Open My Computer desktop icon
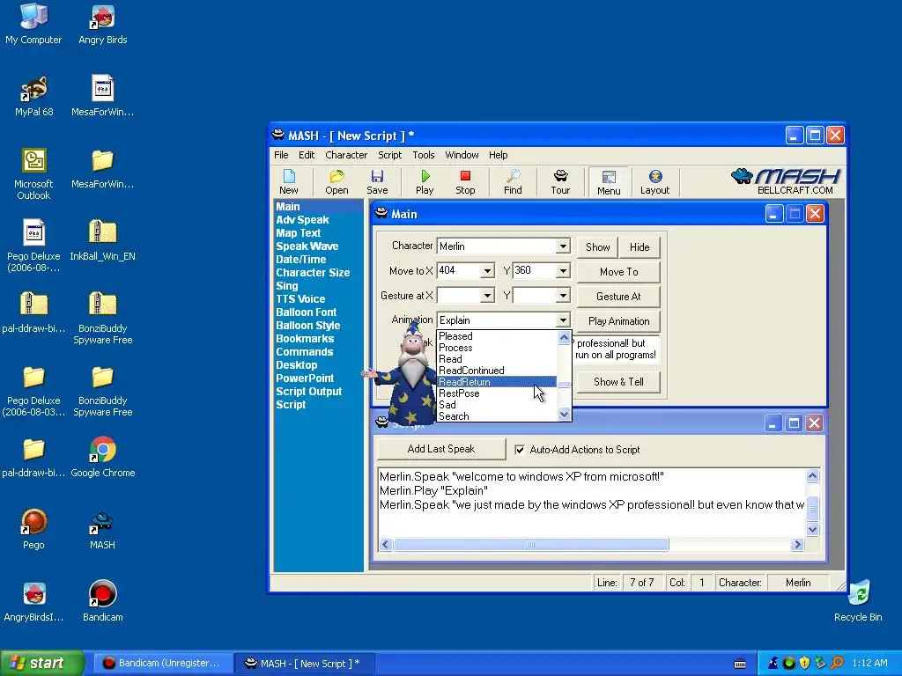902x676 pixels. coord(33,24)
